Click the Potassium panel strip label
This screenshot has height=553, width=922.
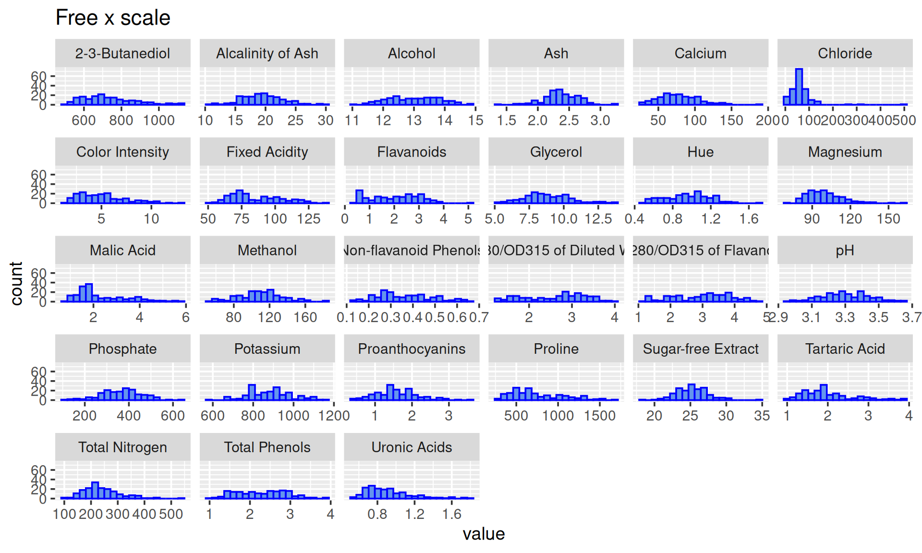(267, 349)
